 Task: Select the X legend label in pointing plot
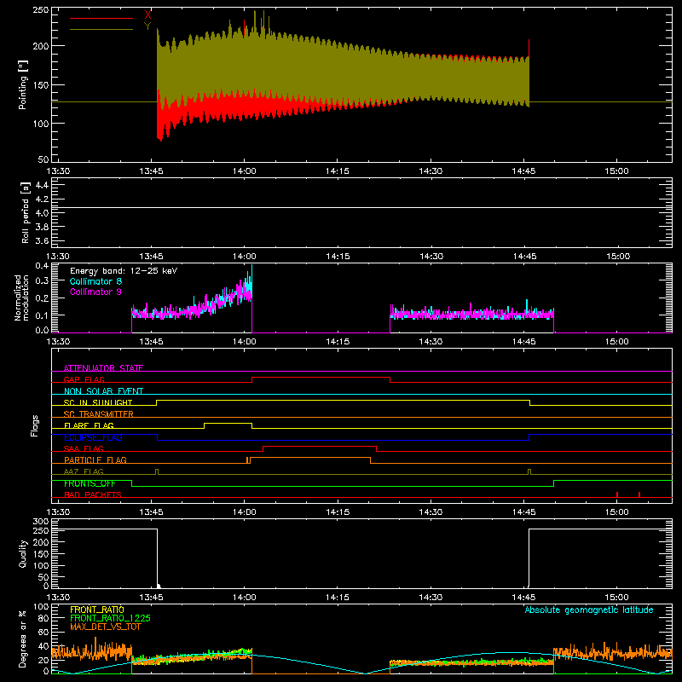[x=147, y=14]
